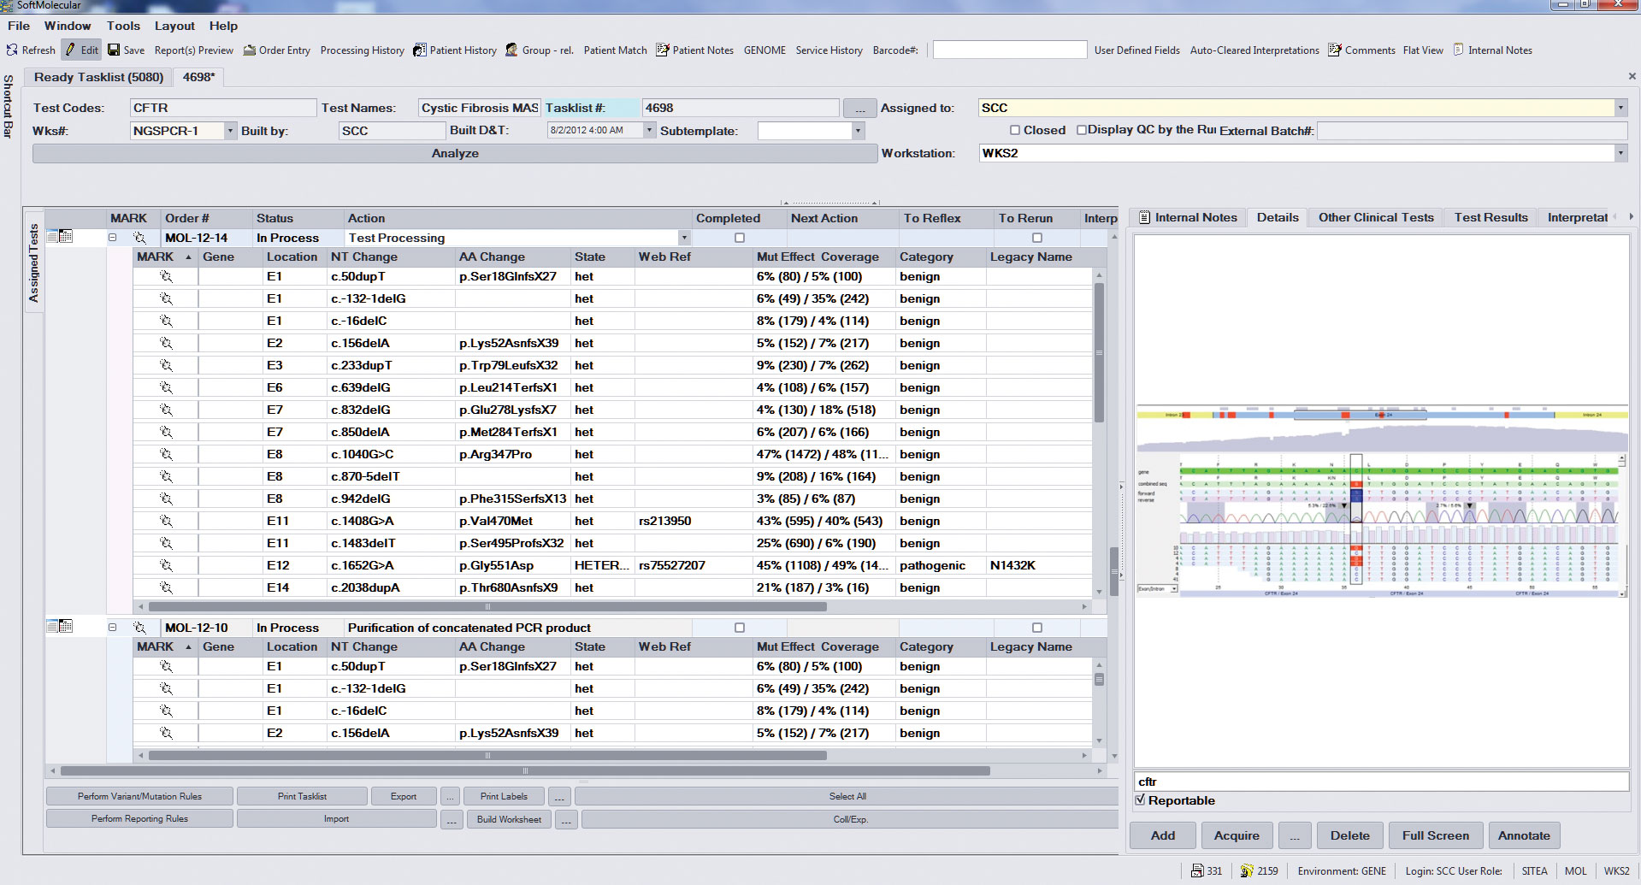Collapse the MOL-12-10 order row
Viewport: 1641px width, 885px height.
(112, 628)
